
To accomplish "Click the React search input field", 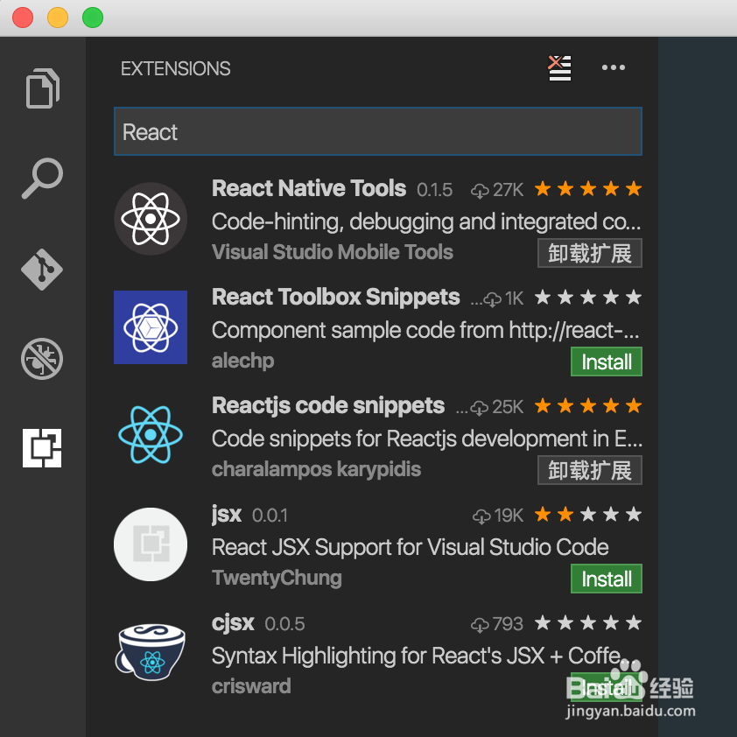I will [378, 131].
